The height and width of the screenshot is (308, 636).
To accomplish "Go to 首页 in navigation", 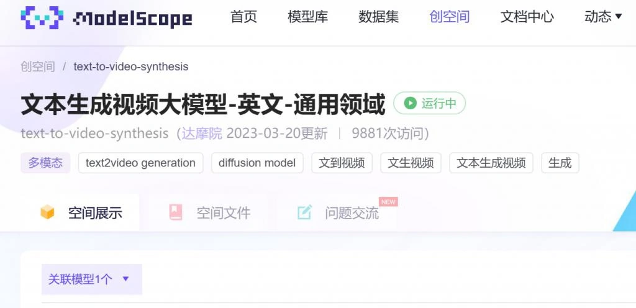I will [x=243, y=17].
